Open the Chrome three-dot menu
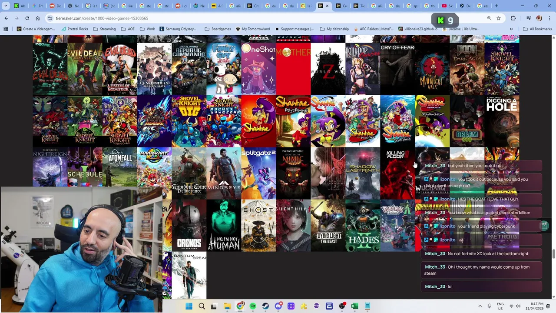Viewport: 556px width, 313px height. [549, 18]
